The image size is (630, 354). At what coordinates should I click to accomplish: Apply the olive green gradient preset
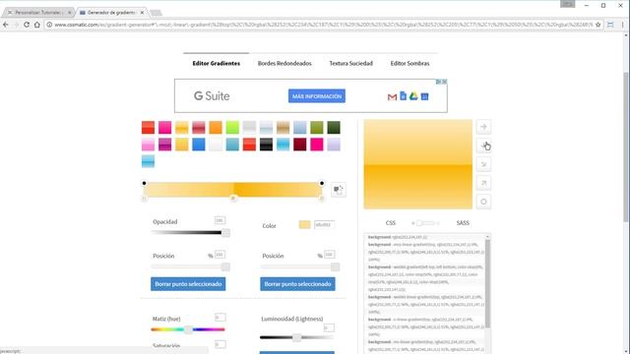(317, 128)
